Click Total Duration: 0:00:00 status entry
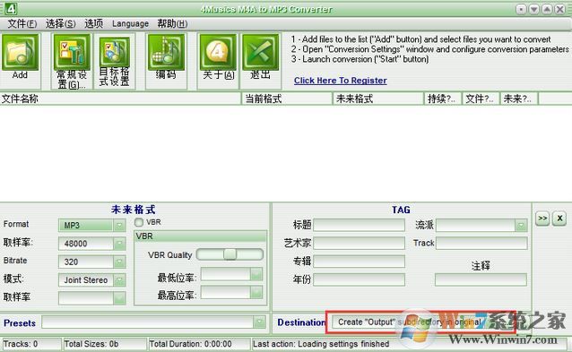This screenshot has height=352, width=572. coord(199,344)
